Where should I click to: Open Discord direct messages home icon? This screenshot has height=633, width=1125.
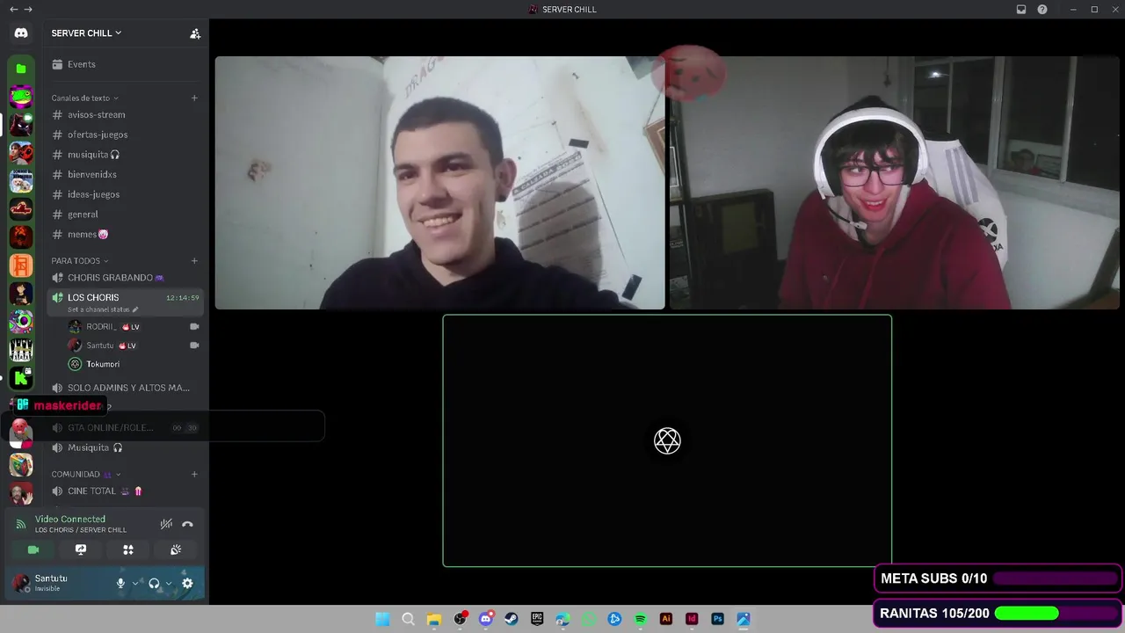click(21, 33)
